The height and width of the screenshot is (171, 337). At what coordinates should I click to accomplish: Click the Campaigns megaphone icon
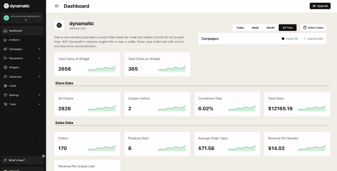click(x=5, y=49)
